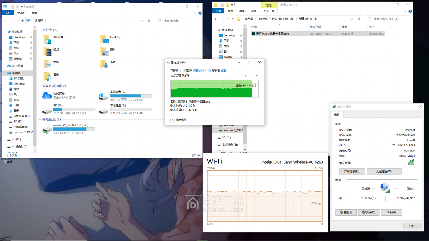
Task: Click the 此电脑 search box
Action: [x=177, y=21]
